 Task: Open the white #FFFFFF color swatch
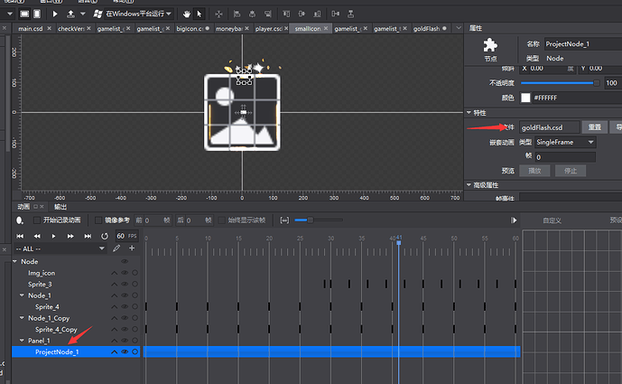point(525,98)
